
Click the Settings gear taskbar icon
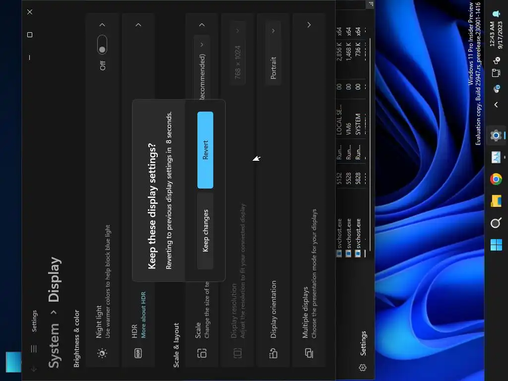point(496,135)
